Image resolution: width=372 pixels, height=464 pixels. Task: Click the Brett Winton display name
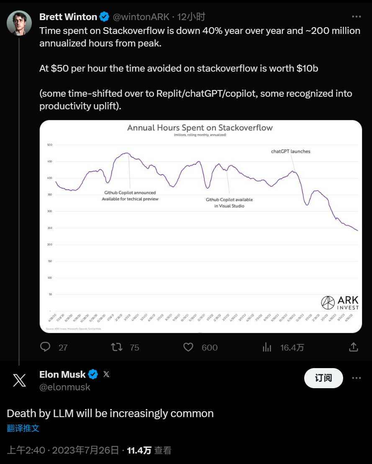tap(68, 17)
